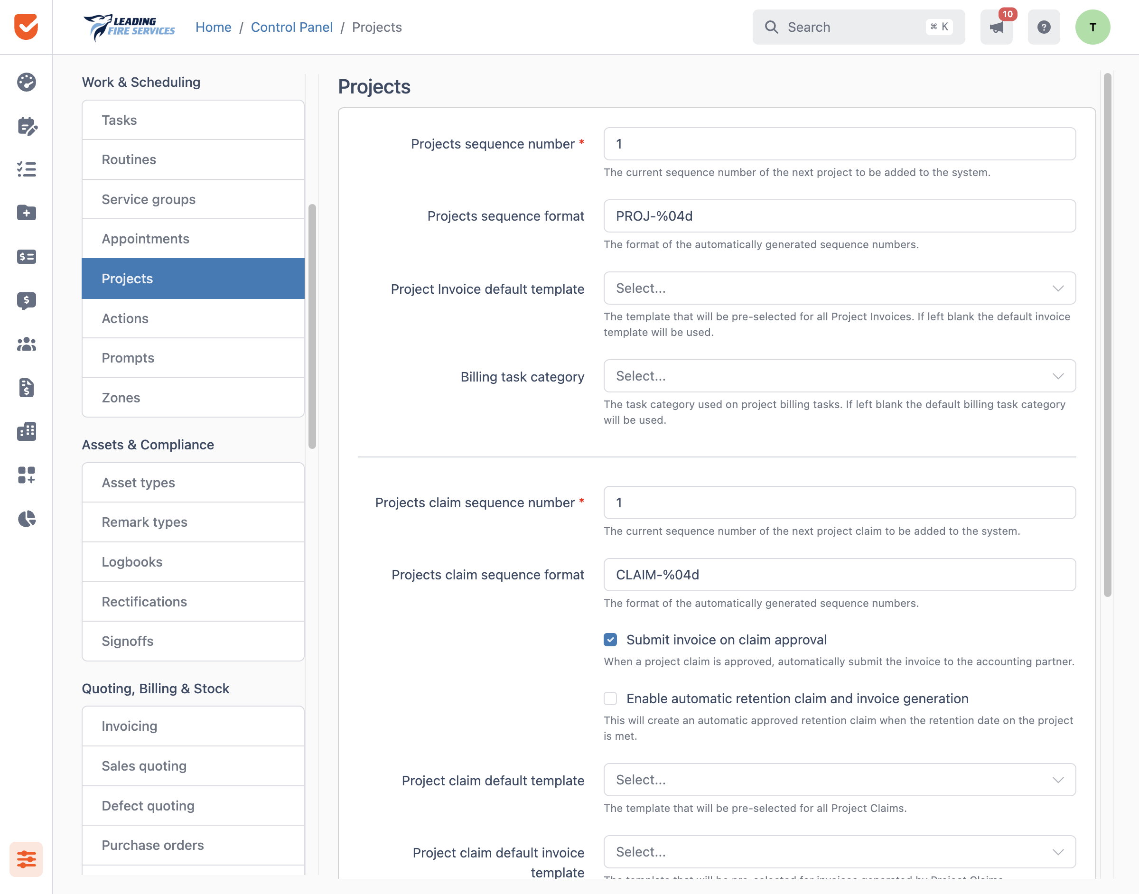
Task: Go to Control Panel breadcrumb link
Action: 291,27
